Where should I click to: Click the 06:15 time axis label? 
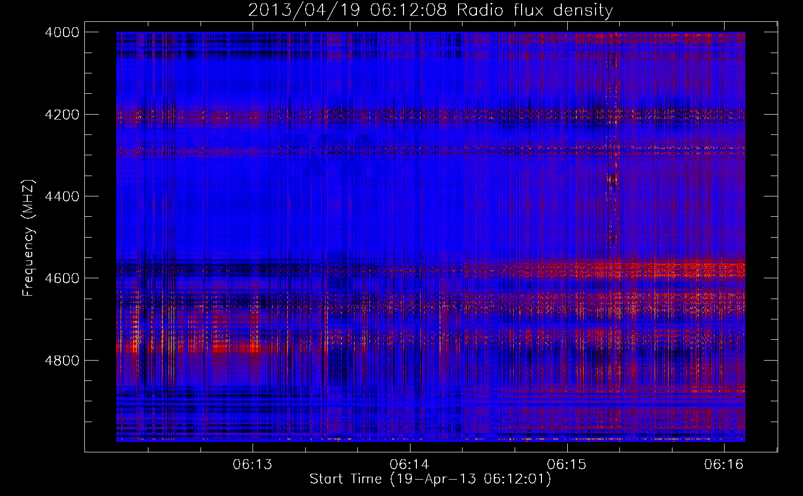click(567, 464)
